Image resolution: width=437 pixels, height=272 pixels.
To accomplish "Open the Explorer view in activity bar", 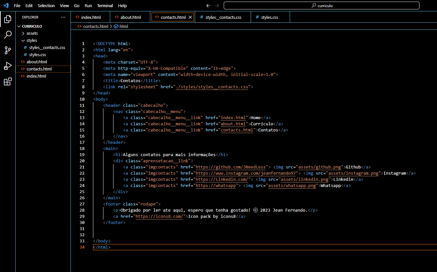I will tap(7, 19).
